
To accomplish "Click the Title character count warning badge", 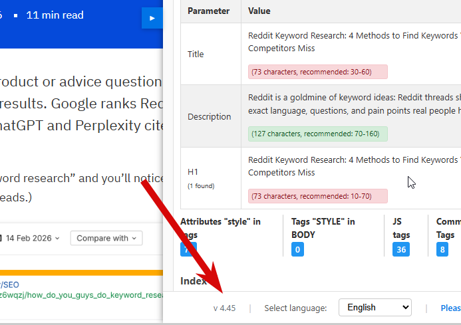I will (318, 72).
